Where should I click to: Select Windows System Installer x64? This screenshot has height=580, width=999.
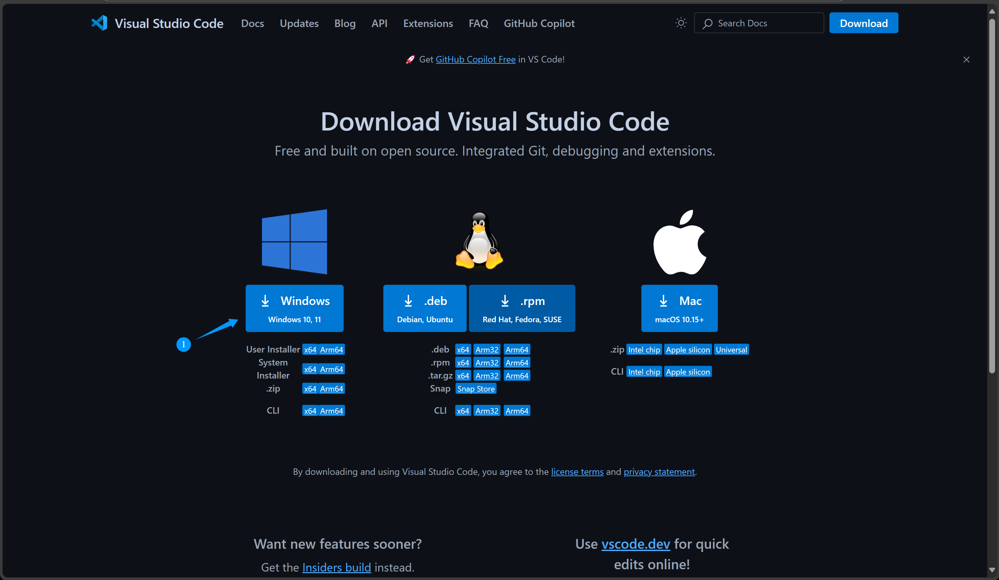[310, 369]
